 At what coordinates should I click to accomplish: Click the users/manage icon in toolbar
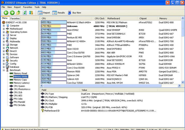31,13
